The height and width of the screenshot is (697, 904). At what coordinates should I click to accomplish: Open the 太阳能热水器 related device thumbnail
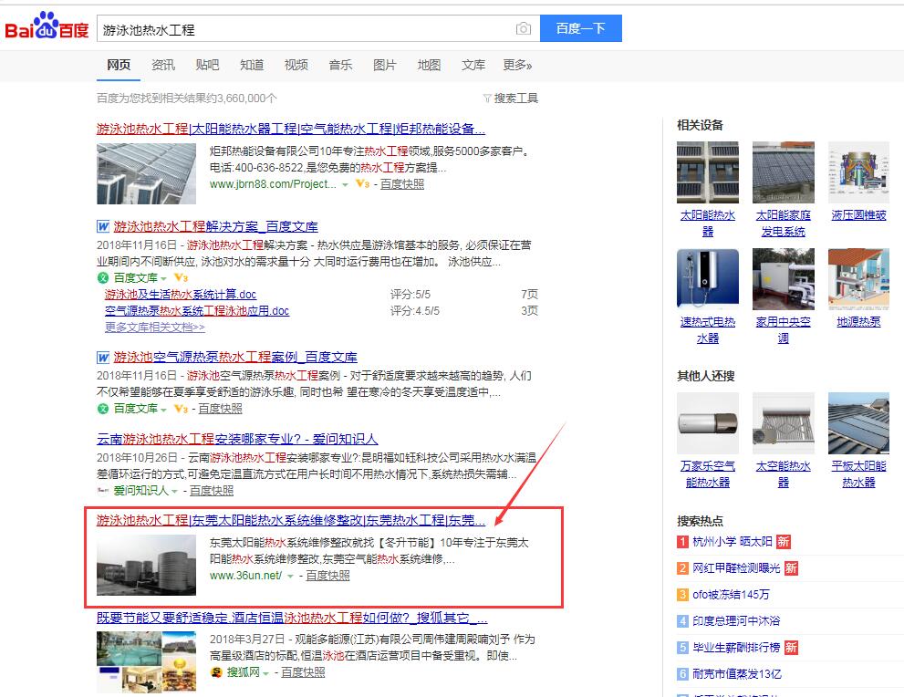point(707,172)
